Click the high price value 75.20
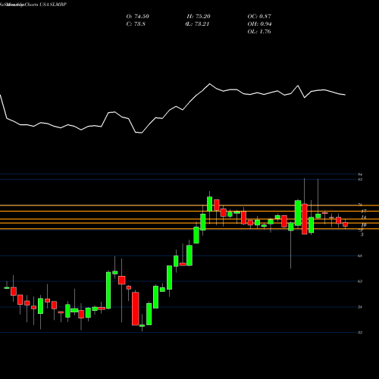Viewport: 379px width, 379px height. pos(202,17)
